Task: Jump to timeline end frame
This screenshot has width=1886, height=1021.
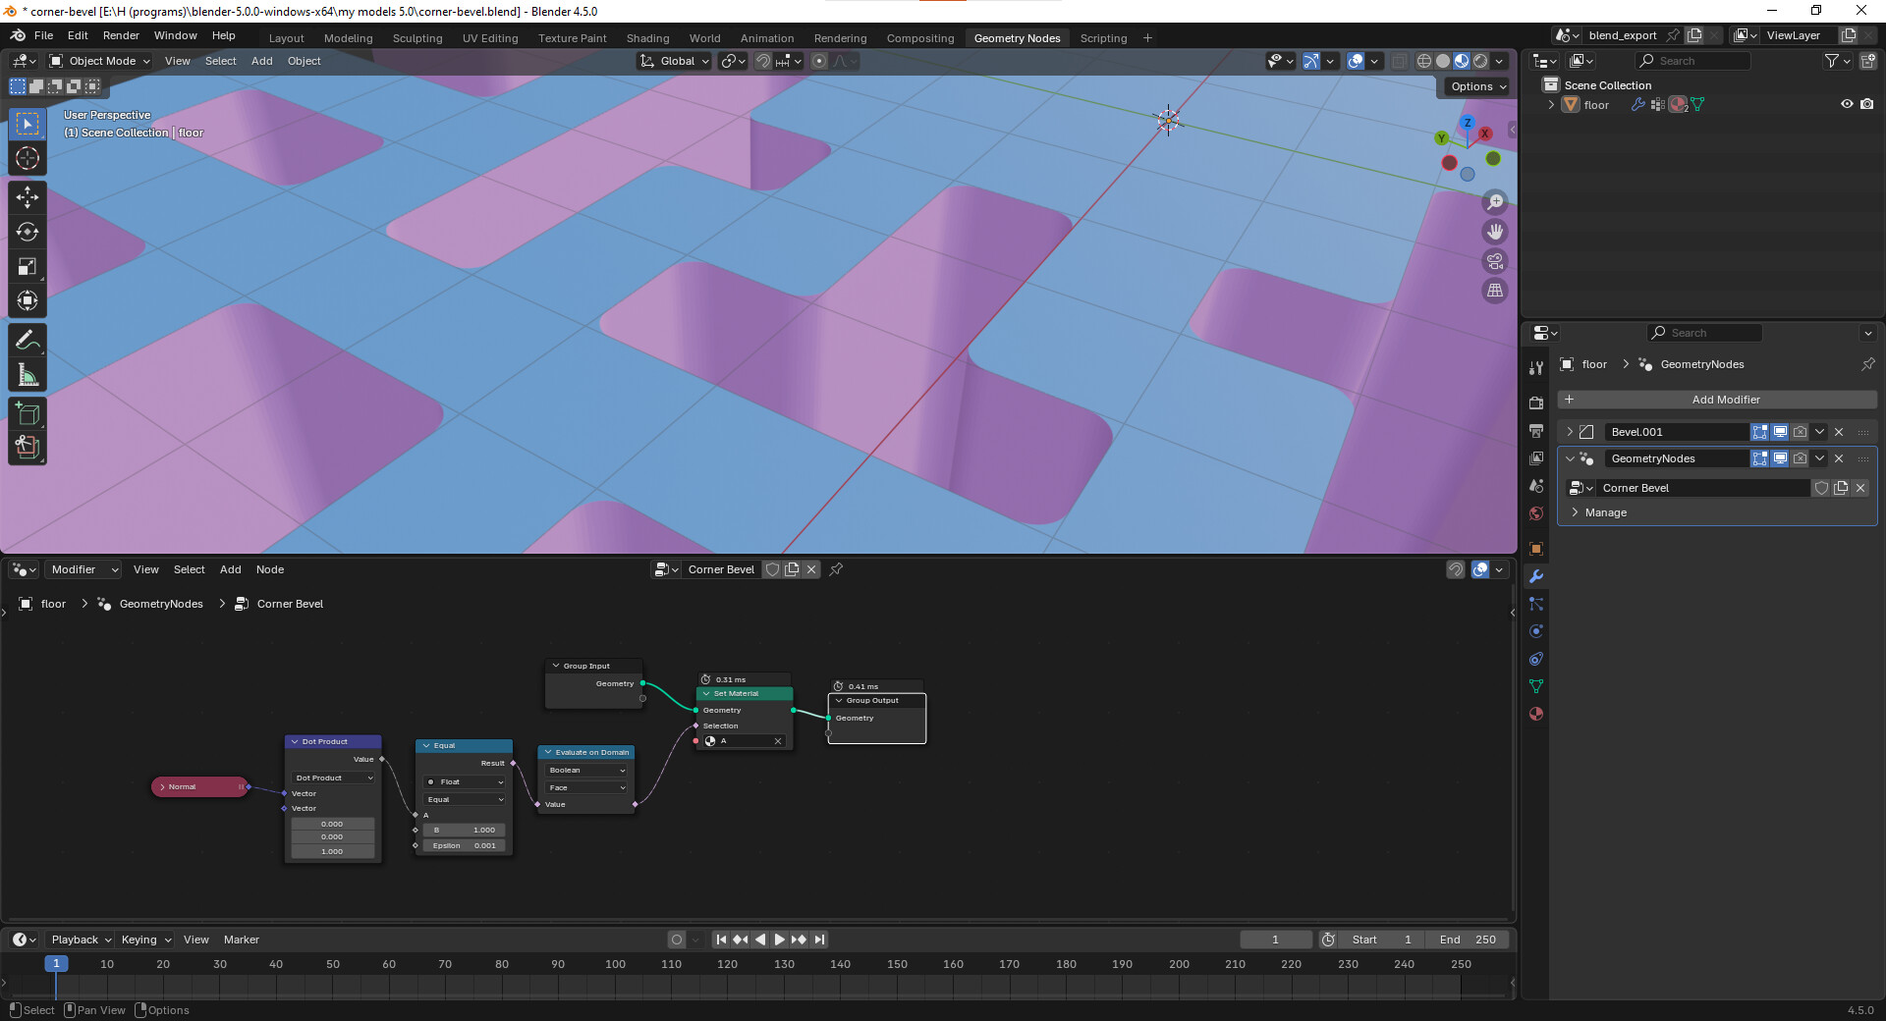Action: [x=819, y=940]
